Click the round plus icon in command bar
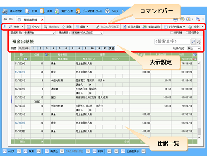207x156 pixels. pos(5,26)
